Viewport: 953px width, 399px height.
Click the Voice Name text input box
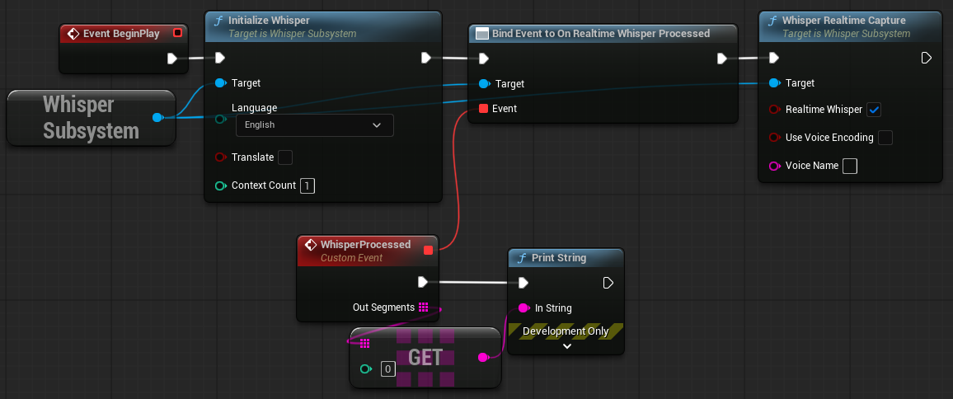850,166
